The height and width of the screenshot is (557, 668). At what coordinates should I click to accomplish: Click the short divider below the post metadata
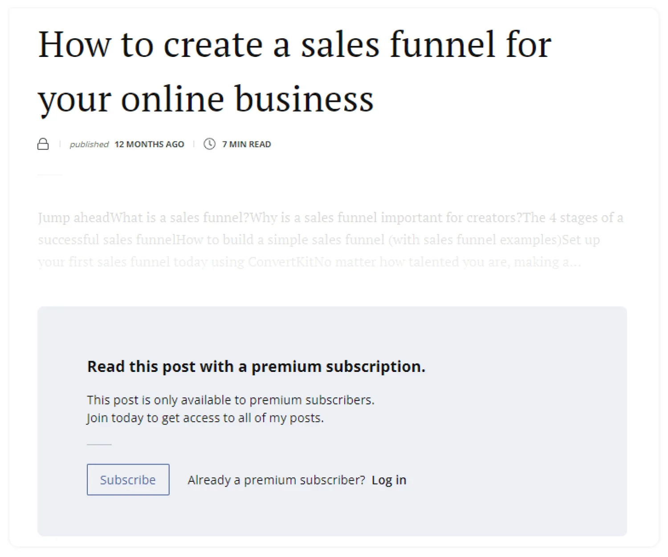[x=50, y=175]
